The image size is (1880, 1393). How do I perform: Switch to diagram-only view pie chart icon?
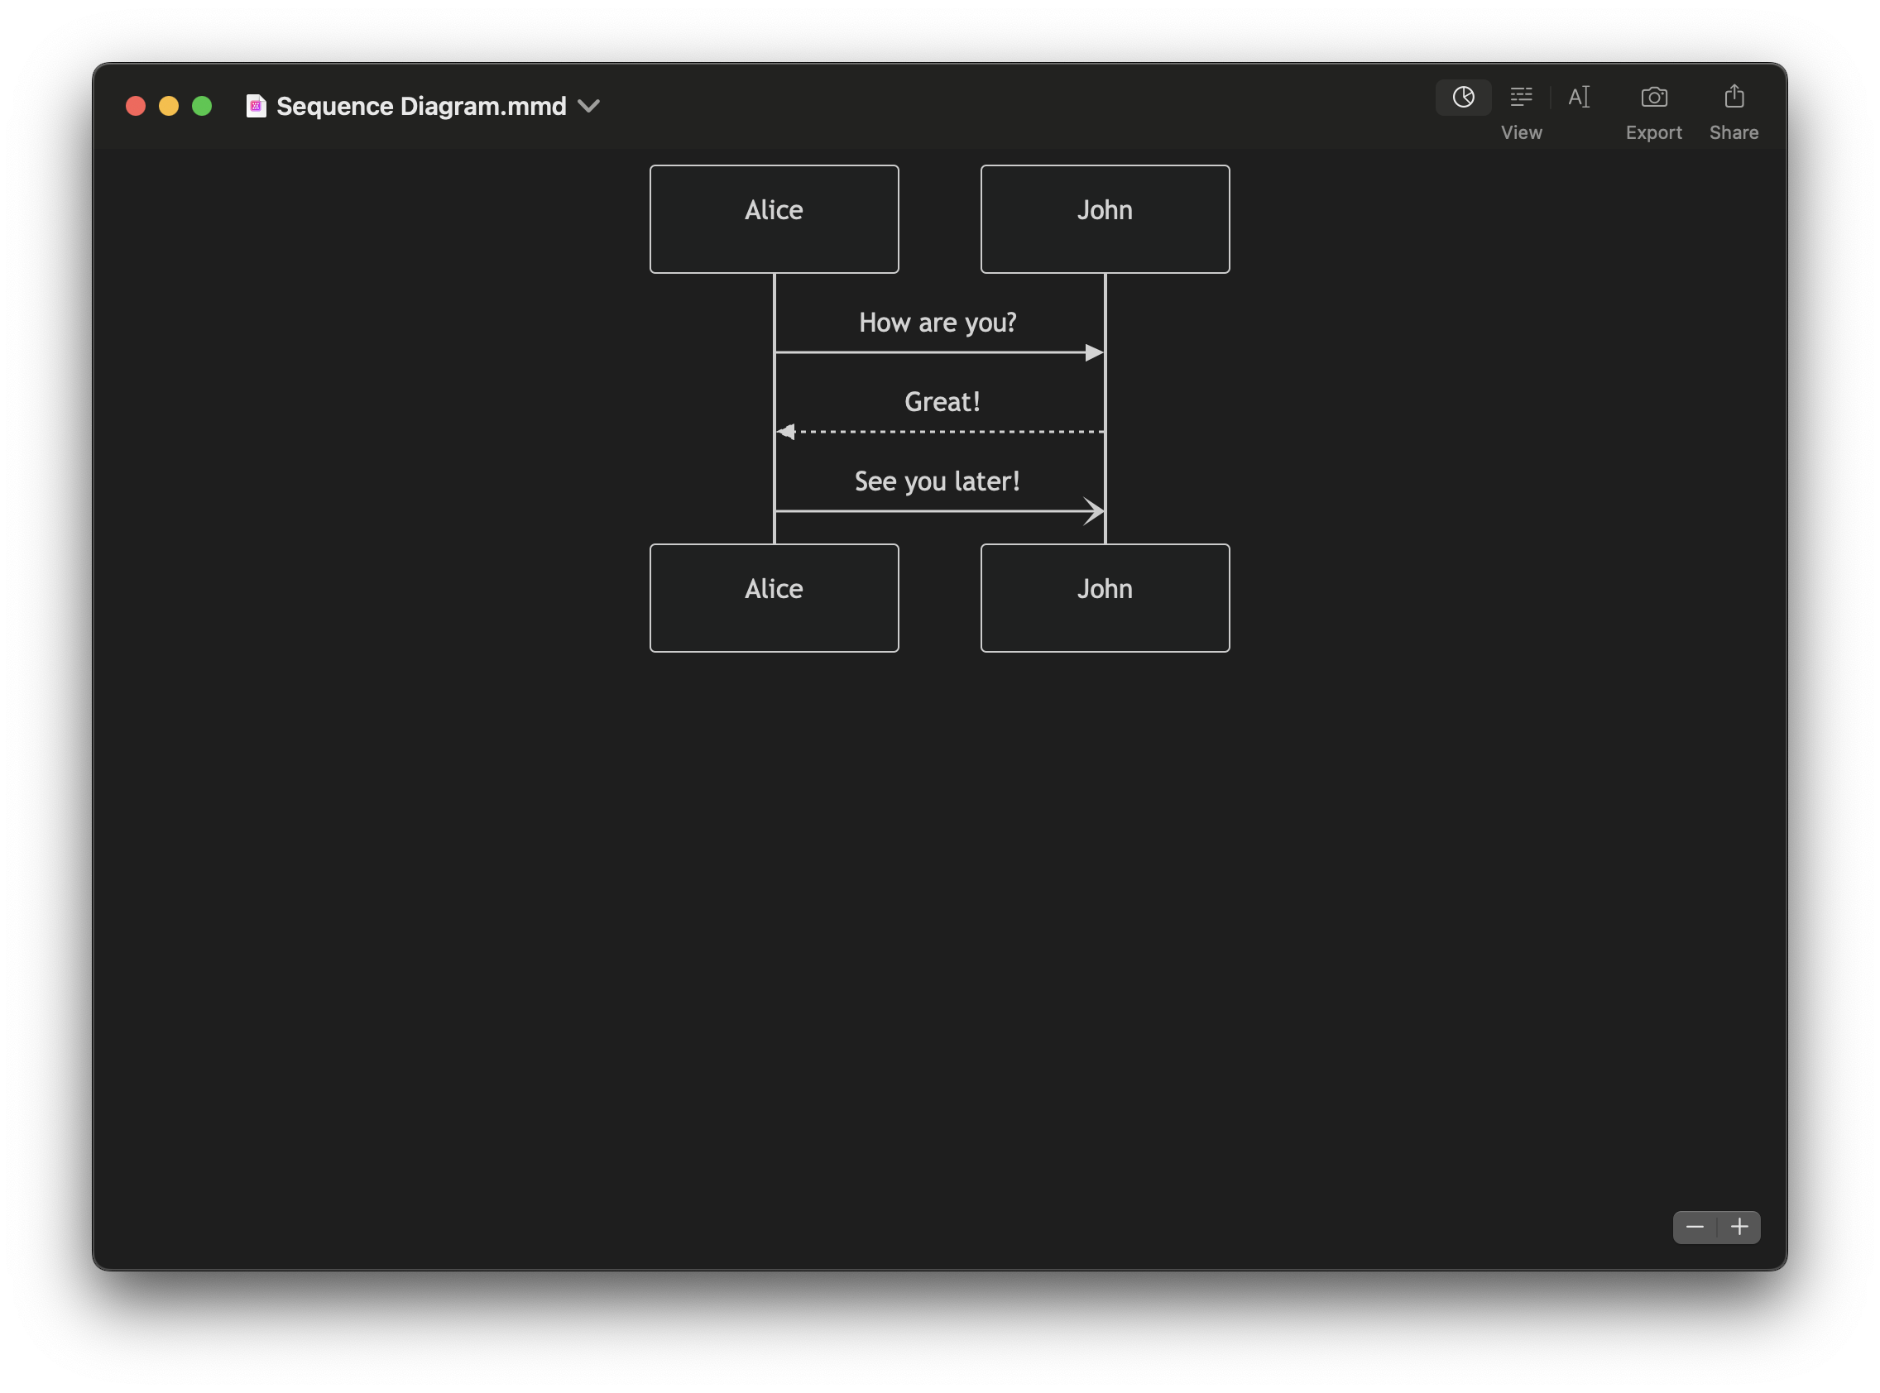pos(1462,97)
